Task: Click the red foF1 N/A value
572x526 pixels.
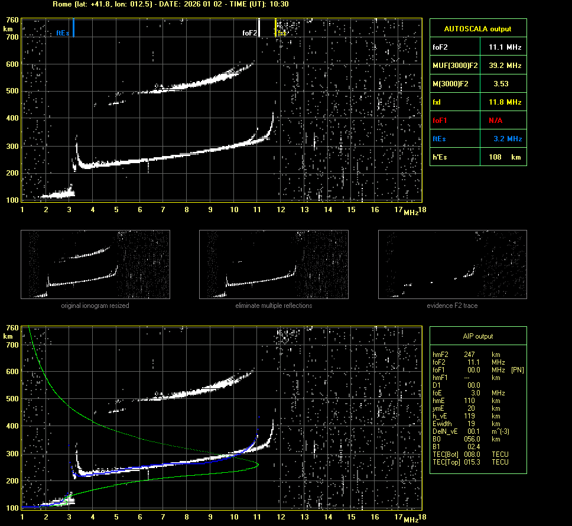Action: (x=495, y=121)
